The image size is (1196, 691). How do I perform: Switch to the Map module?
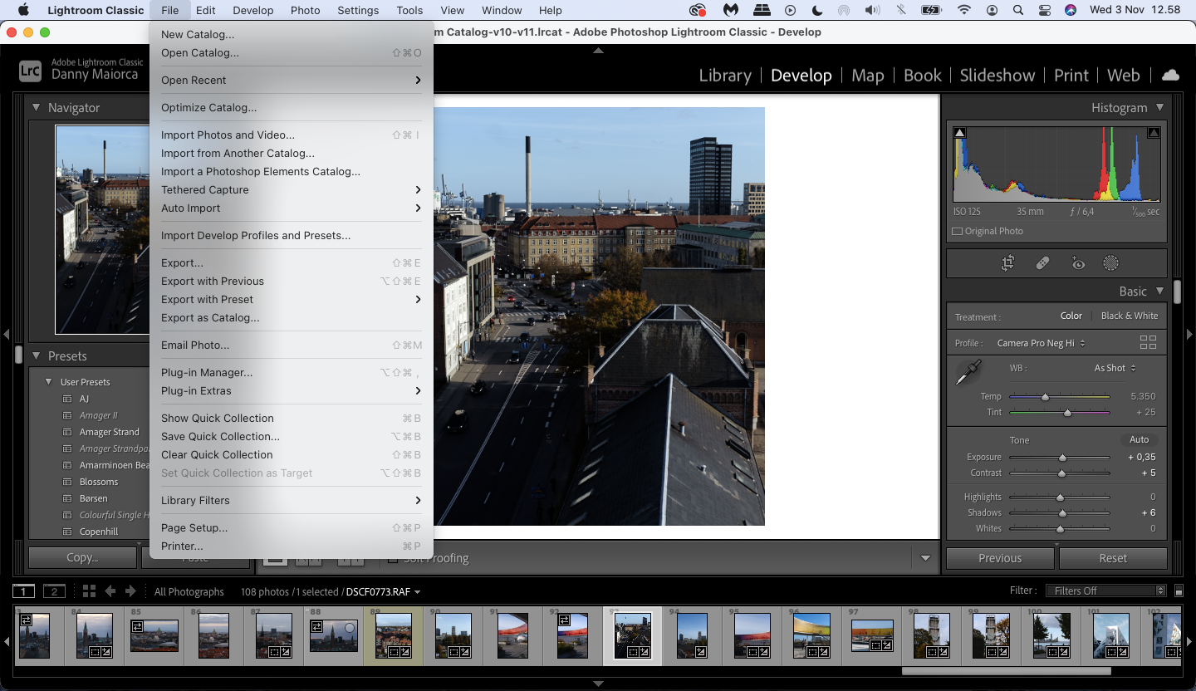pos(868,75)
